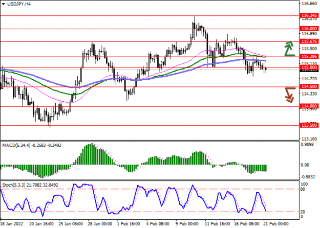This screenshot has height=228, width=320.
Task: Click the MACD -0.5832 scale value
Action: pos(307,177)
